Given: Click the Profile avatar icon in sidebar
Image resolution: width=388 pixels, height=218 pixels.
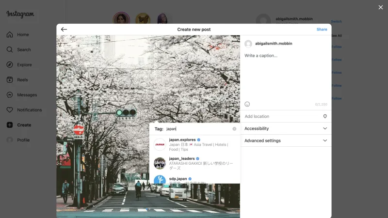Looking at the screenshot, I should point(10,140).
